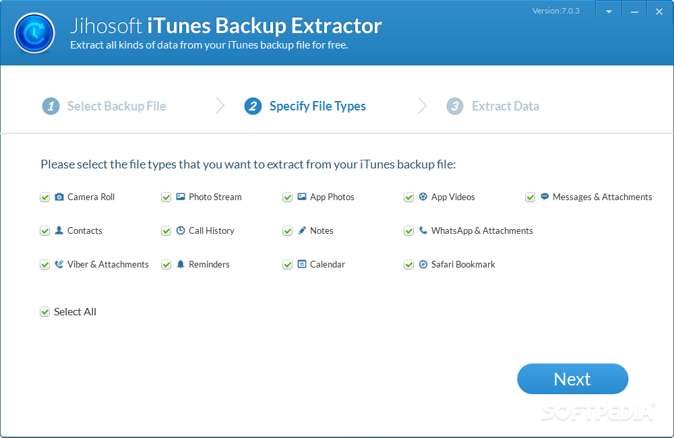Click the WhatsApp phone handset icon

coord(423,230)
